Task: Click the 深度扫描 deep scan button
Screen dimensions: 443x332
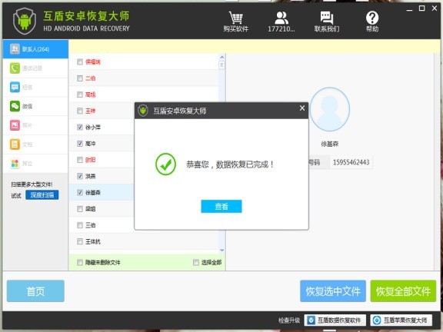Action: (x=42, y=194)
